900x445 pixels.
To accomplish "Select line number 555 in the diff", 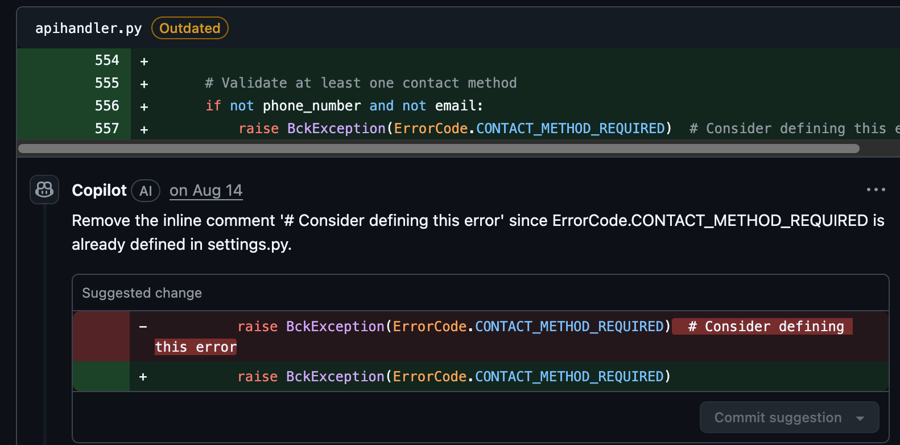I will click(x=107, y=83).
